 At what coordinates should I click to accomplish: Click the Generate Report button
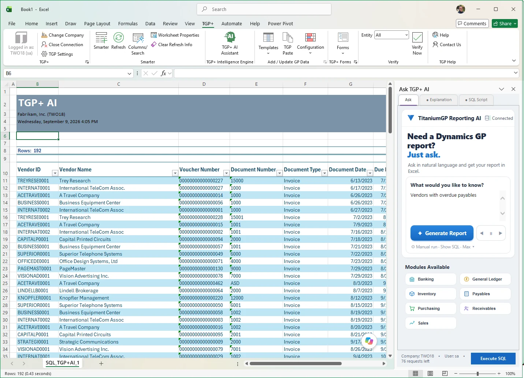[442, 233]
